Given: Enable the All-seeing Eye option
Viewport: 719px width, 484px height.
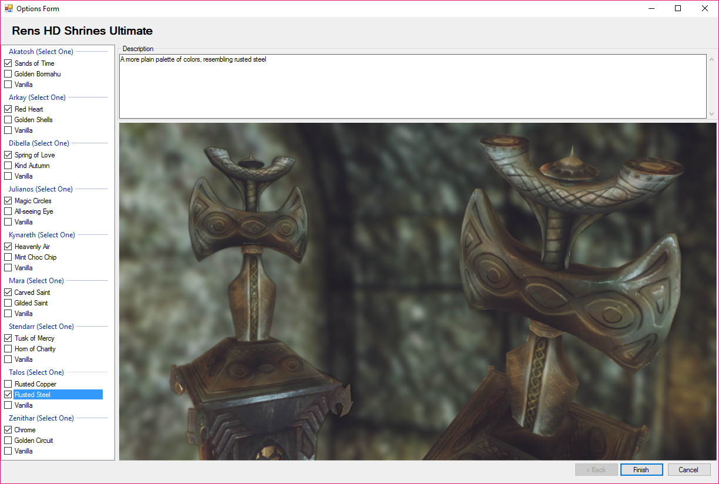Looking at the screenshot, I should pyautogui.click(x=8, y=211).
